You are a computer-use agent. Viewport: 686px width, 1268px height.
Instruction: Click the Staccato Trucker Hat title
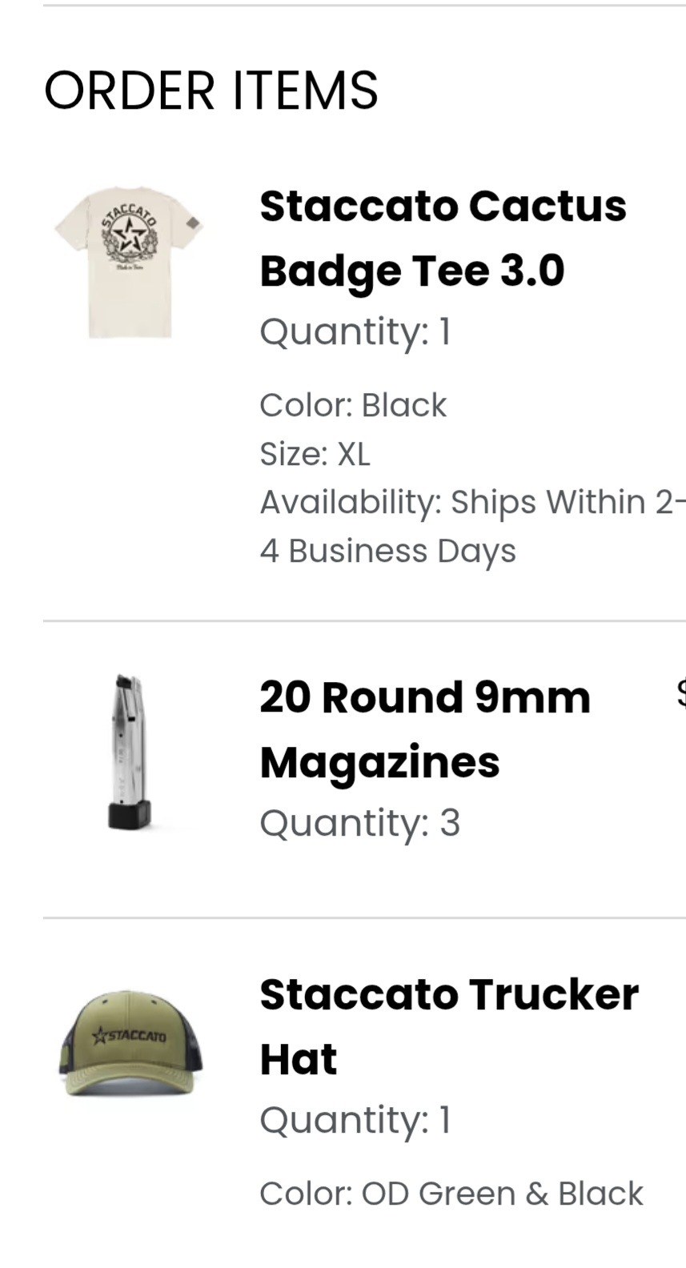click(x=449, y=1027)
